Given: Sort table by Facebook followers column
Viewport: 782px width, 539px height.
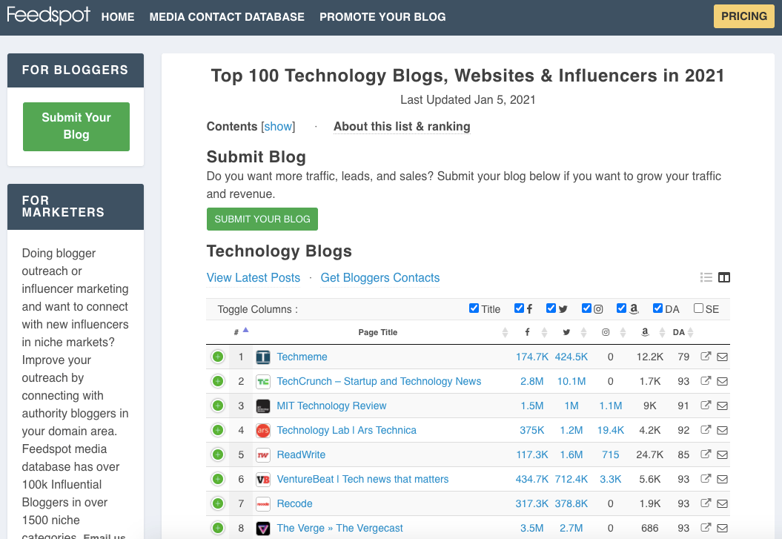Looking at the screenshot, I should (527, 332).
